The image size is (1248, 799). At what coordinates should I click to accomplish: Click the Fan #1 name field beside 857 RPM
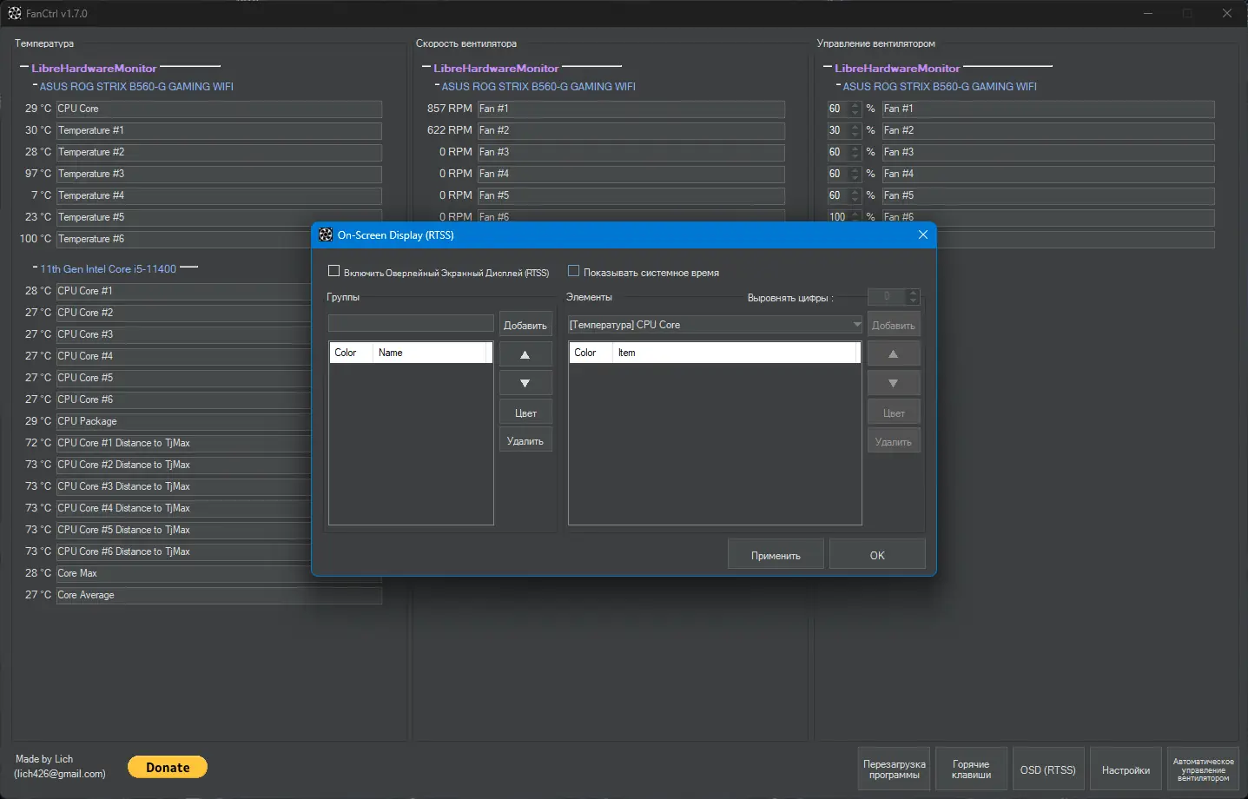click(631, 109)
